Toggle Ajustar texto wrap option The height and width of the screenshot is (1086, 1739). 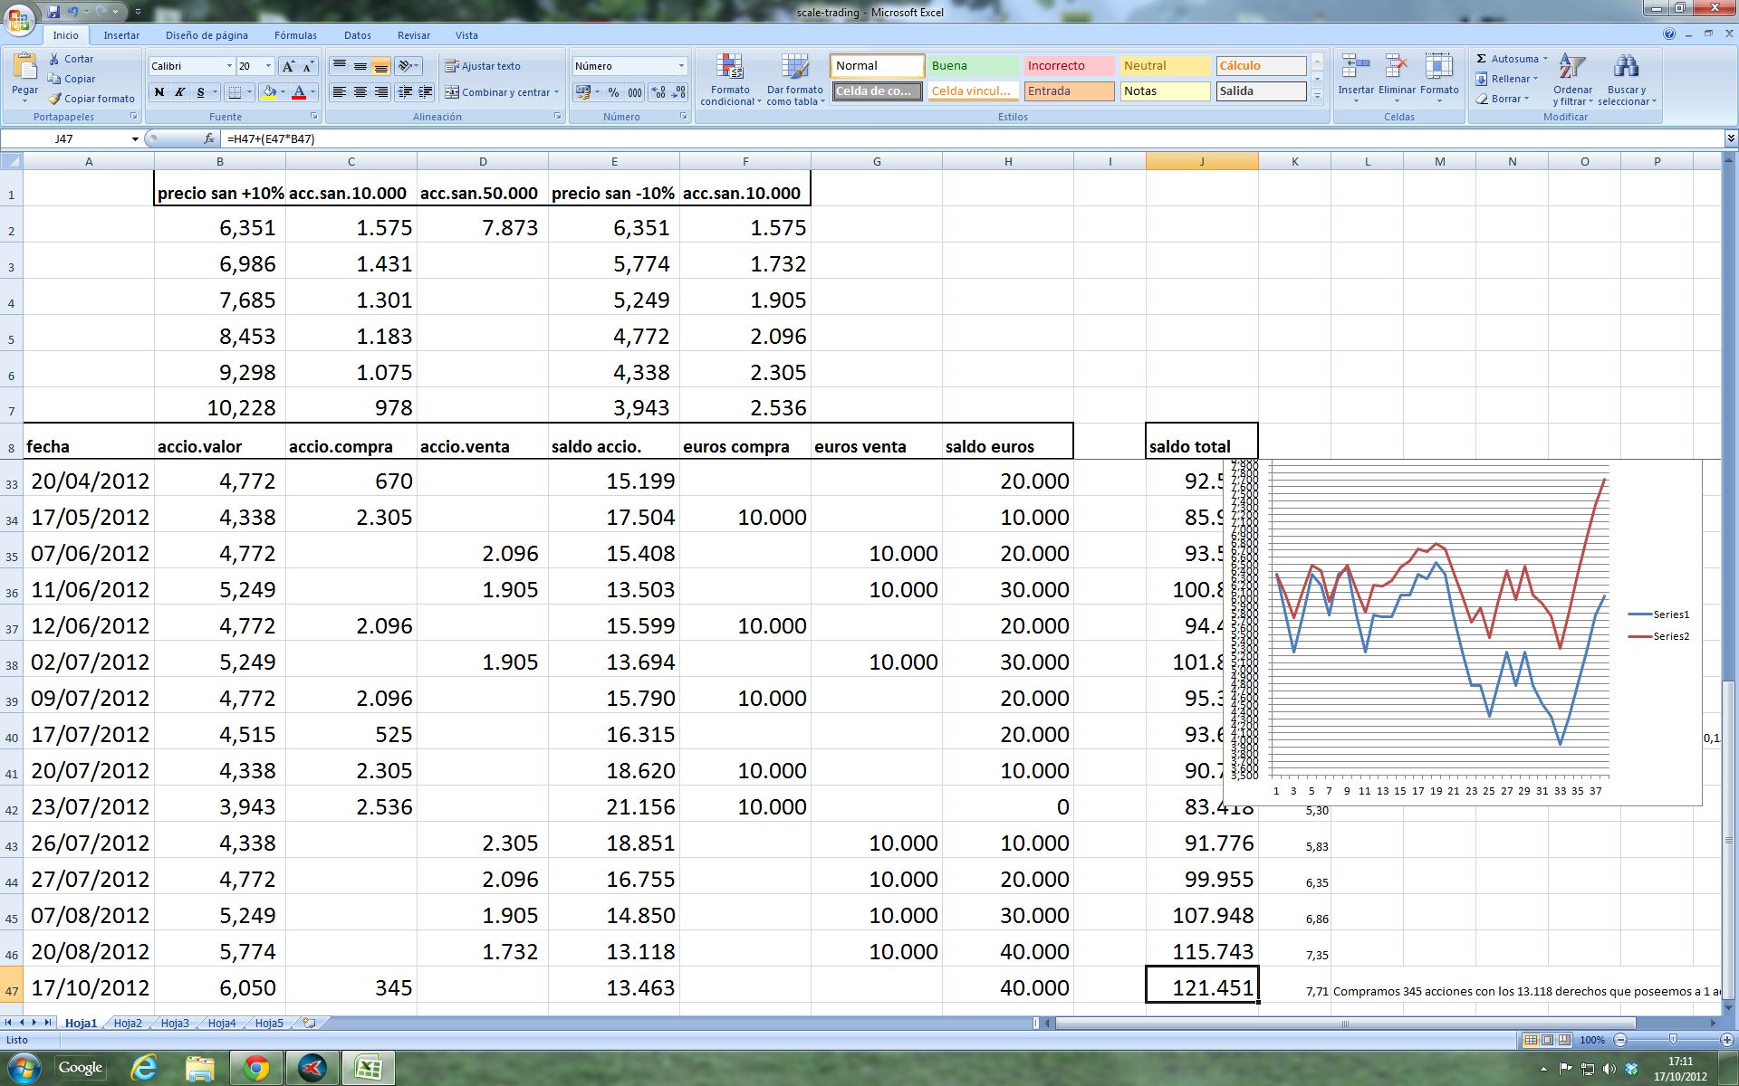483,66
